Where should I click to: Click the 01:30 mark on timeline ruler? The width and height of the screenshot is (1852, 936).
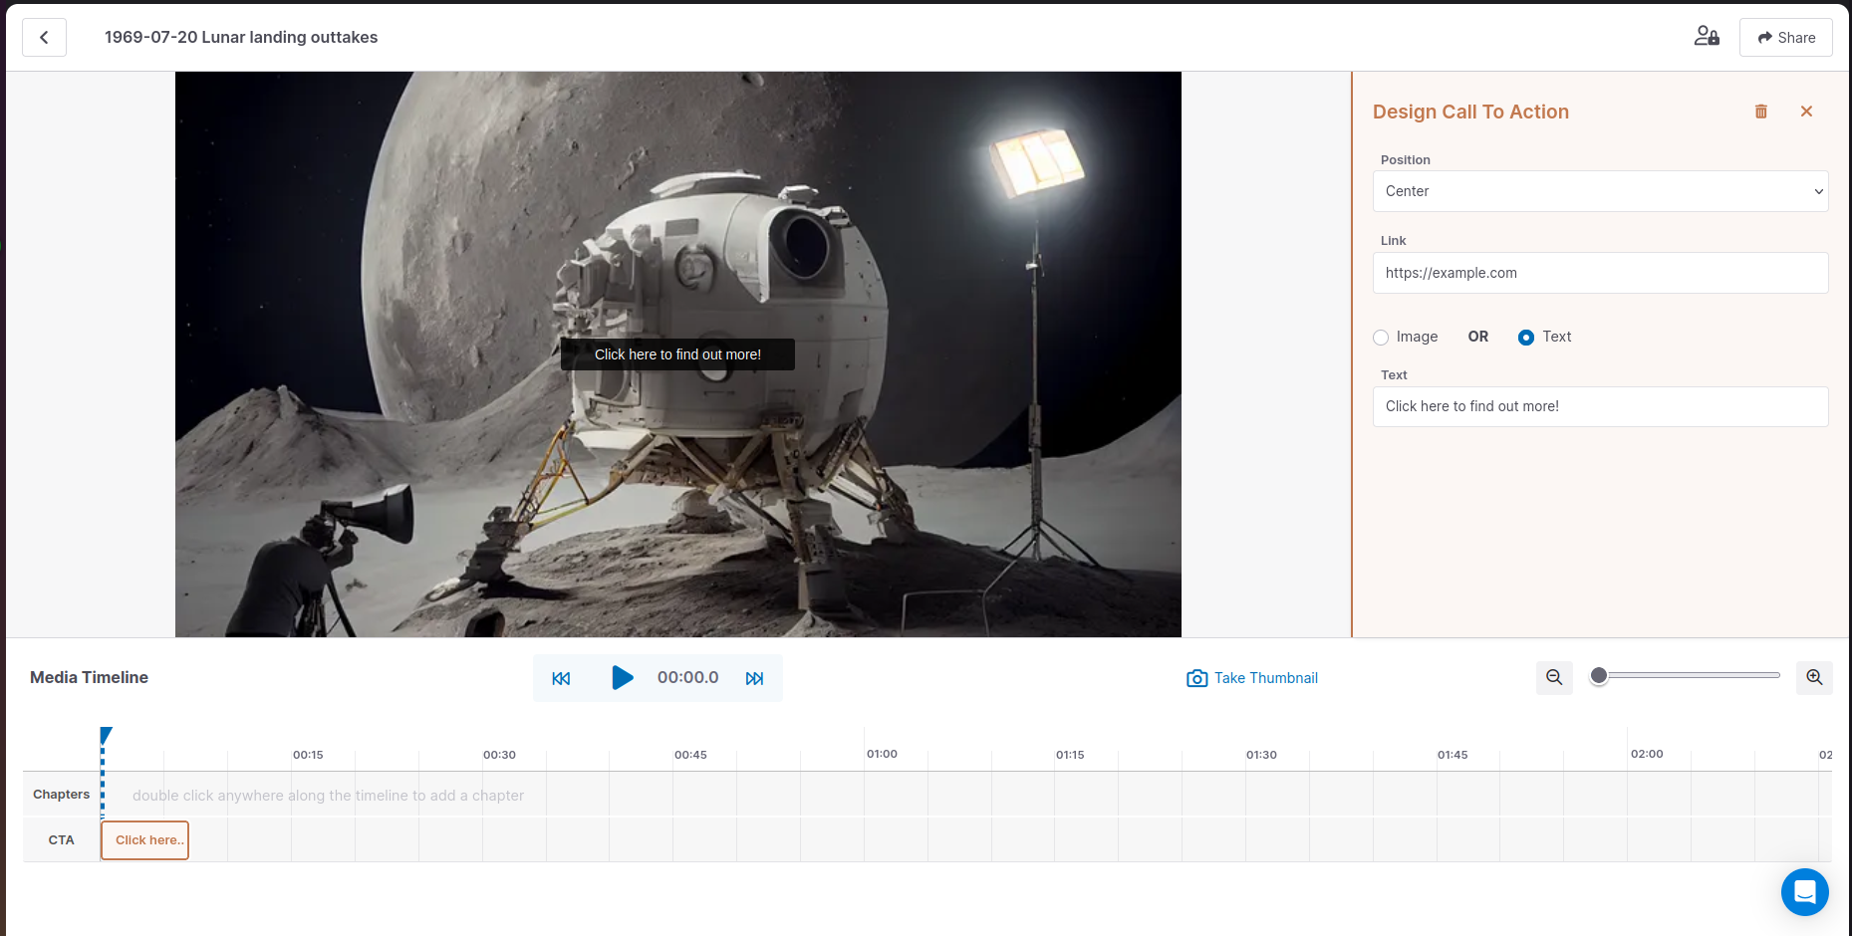point(1261,755)
